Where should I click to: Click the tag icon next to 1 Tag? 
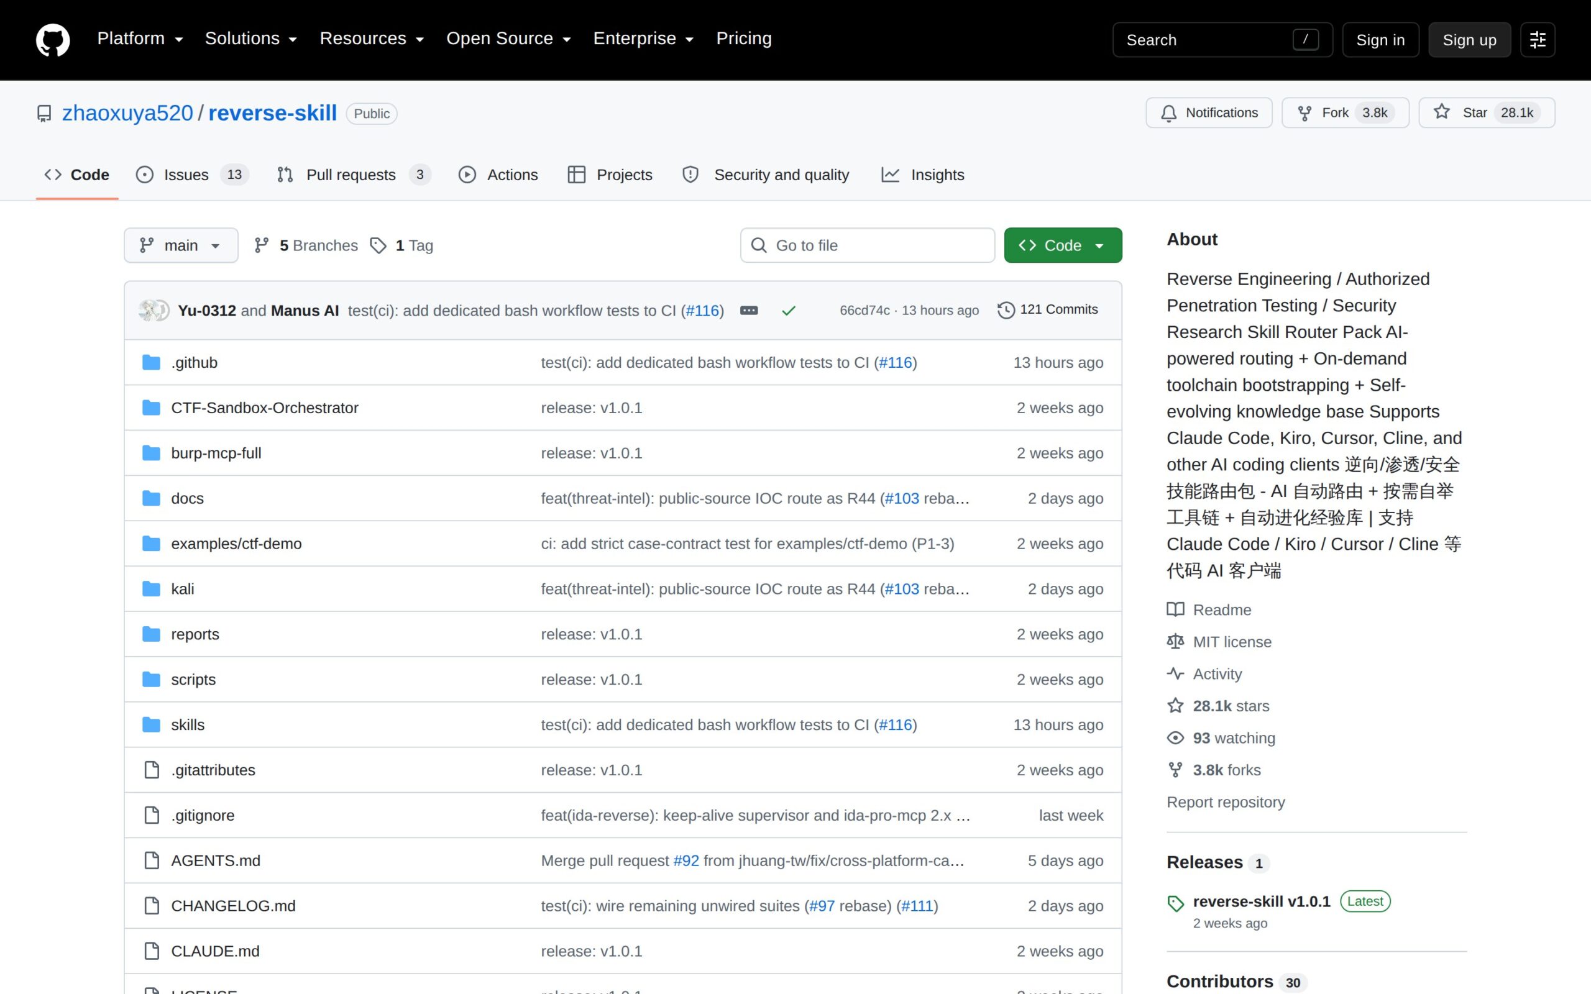coord(378,245)
